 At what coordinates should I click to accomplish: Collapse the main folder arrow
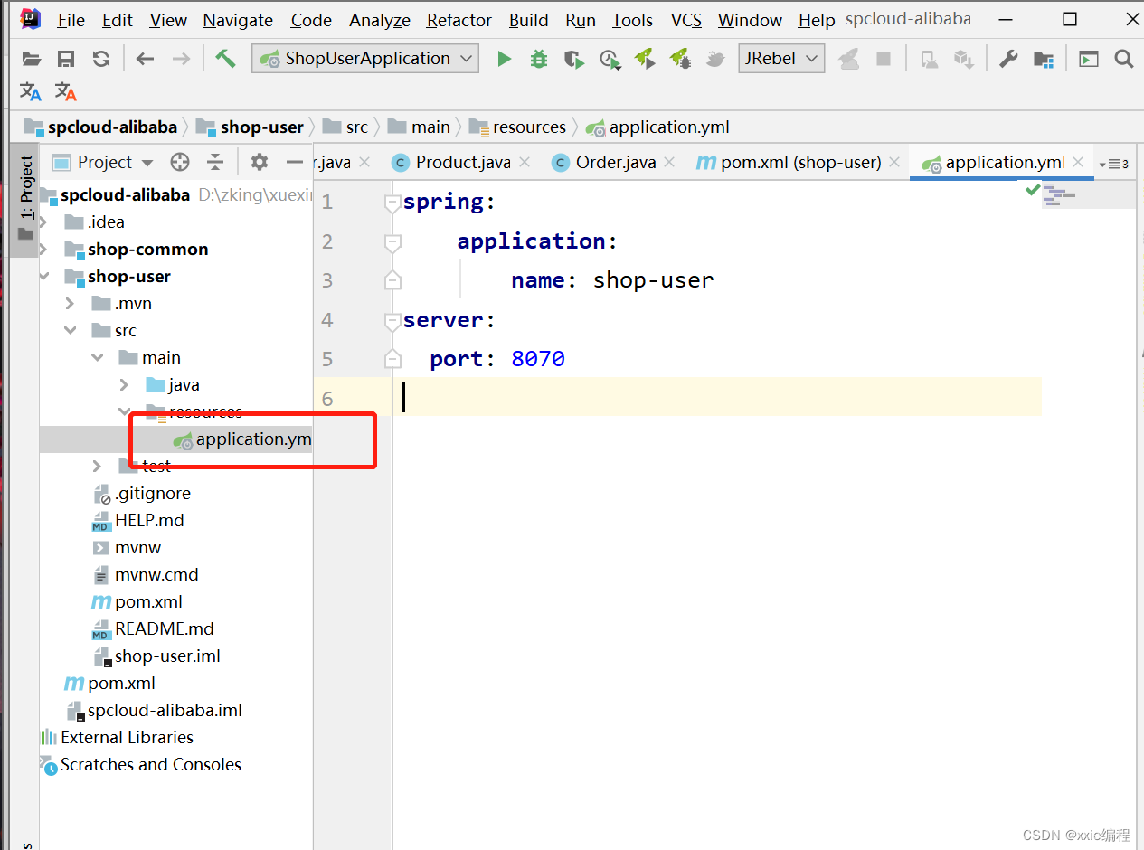click(98, 357)
